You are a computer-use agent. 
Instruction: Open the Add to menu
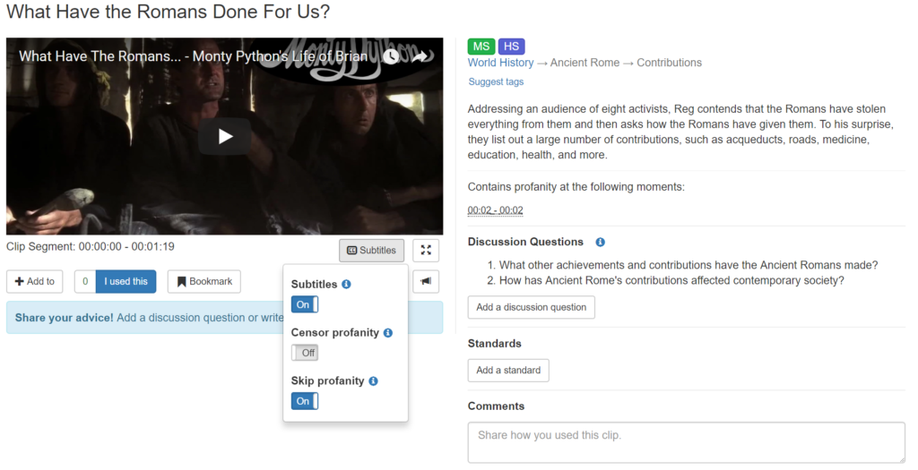click(35, 281)
